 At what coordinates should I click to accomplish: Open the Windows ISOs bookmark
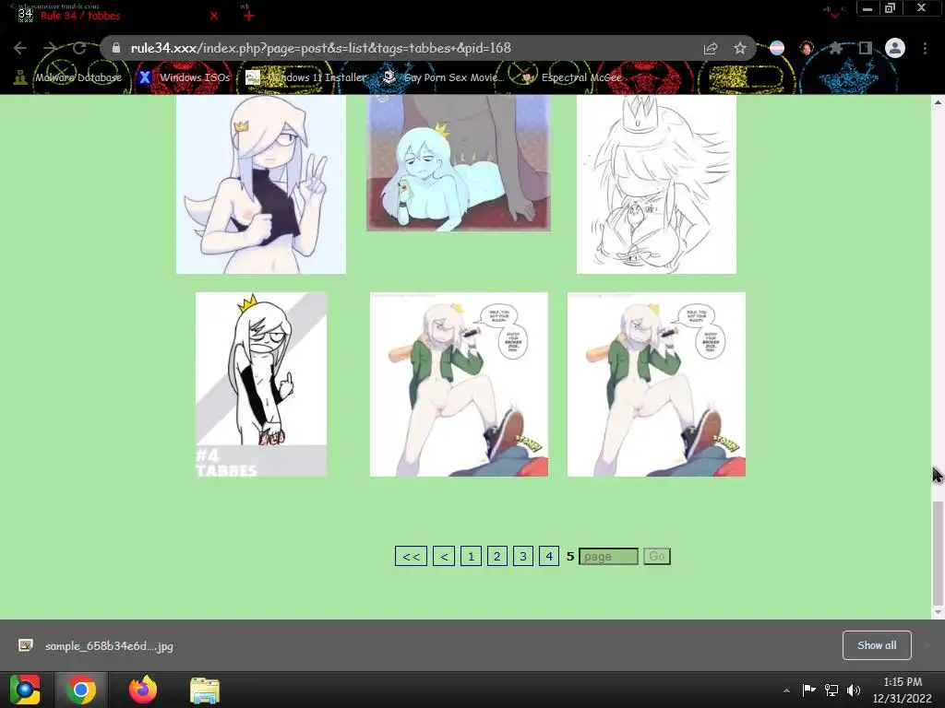pos(185,77)
